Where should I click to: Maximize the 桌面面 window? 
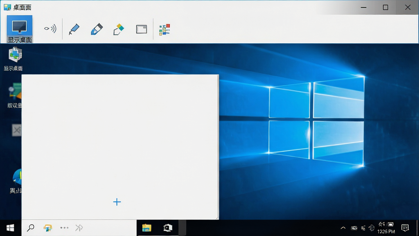385,7
